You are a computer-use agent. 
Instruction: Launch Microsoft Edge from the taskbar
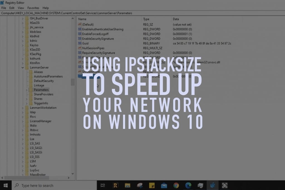point(188,186)
